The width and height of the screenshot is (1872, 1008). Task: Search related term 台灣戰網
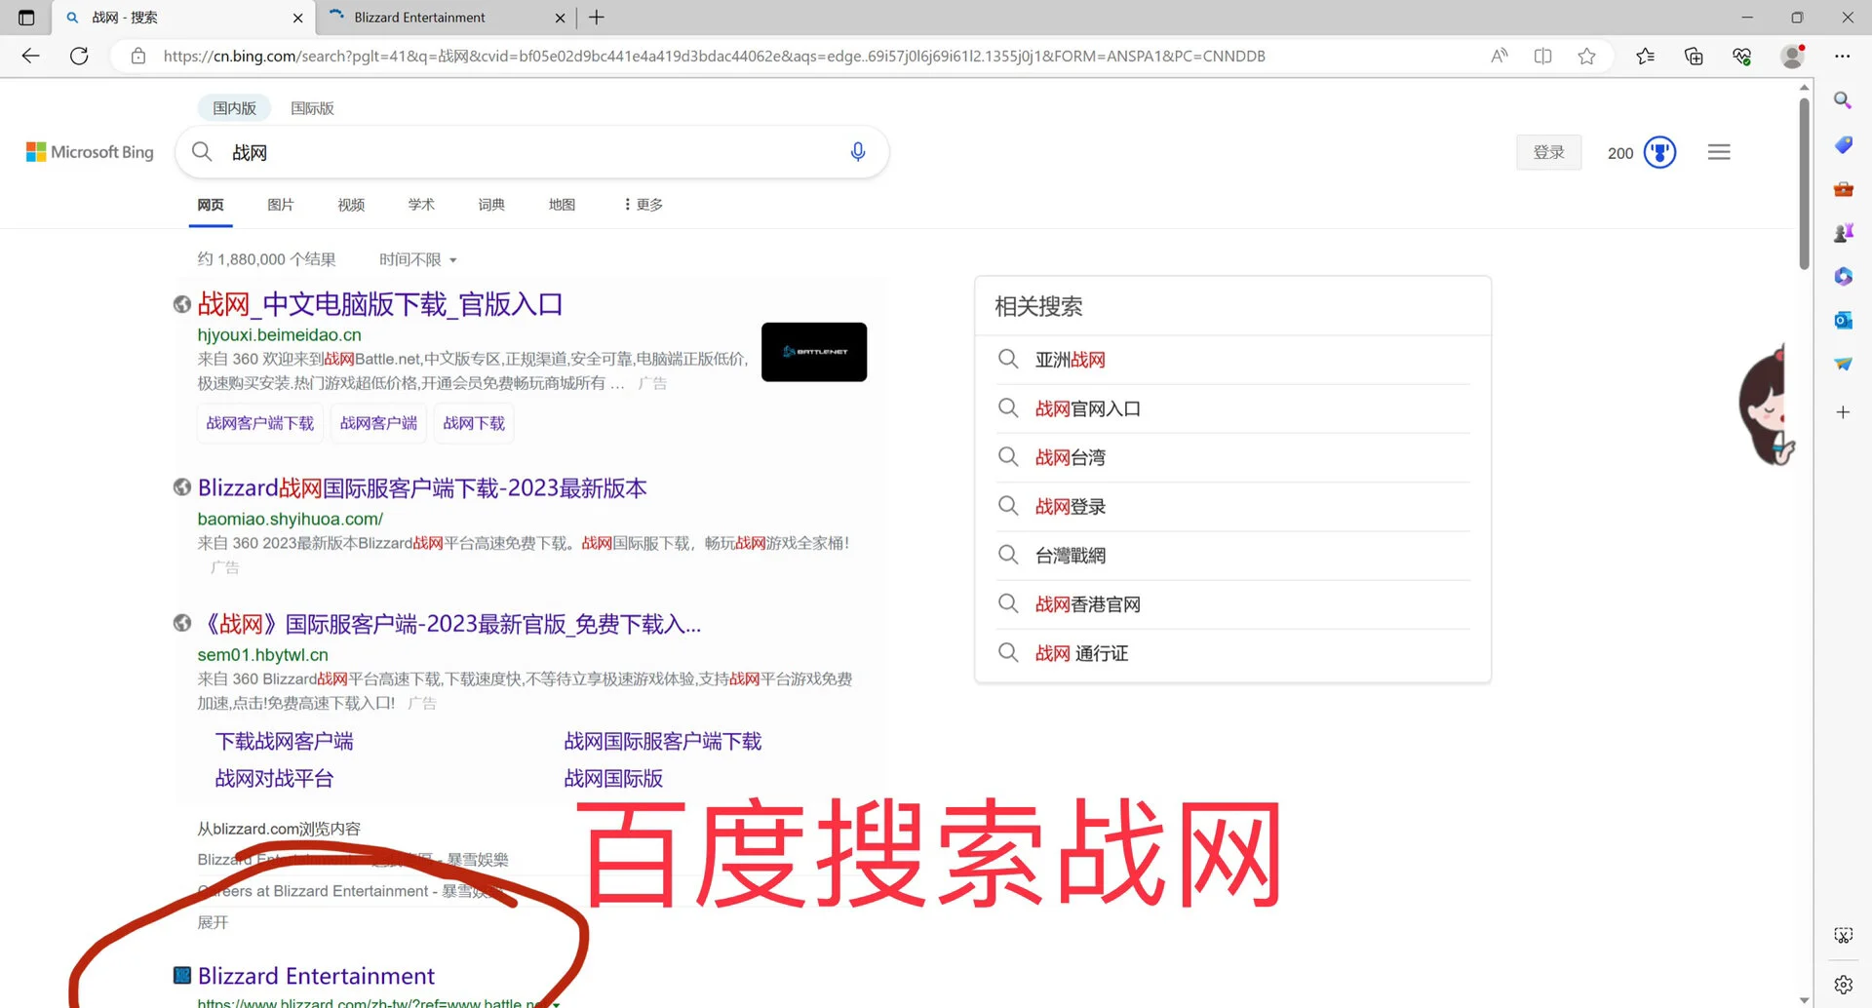pyautogui.click(x=1071, y=556)
